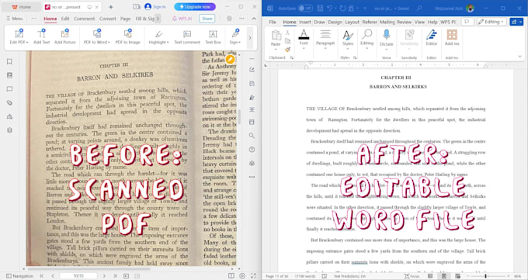Collapse the WPS ribbon
The height and width of the screenshot is (280, 528).
point(254,19)
